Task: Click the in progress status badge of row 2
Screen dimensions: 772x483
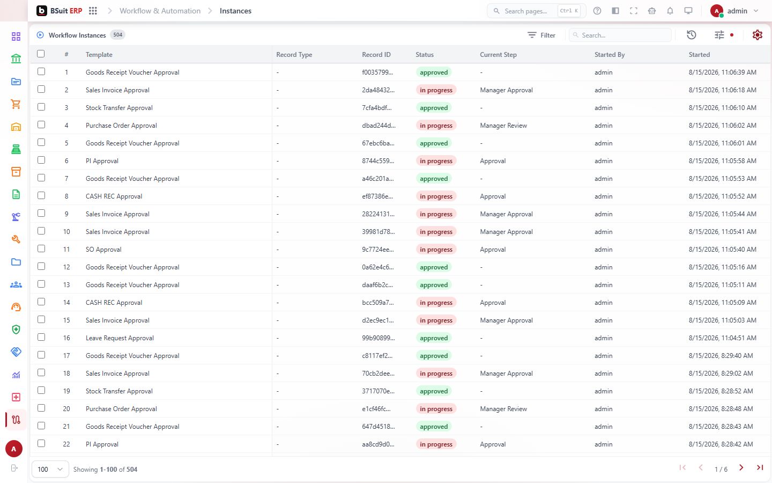Action: tap(436, 90)
